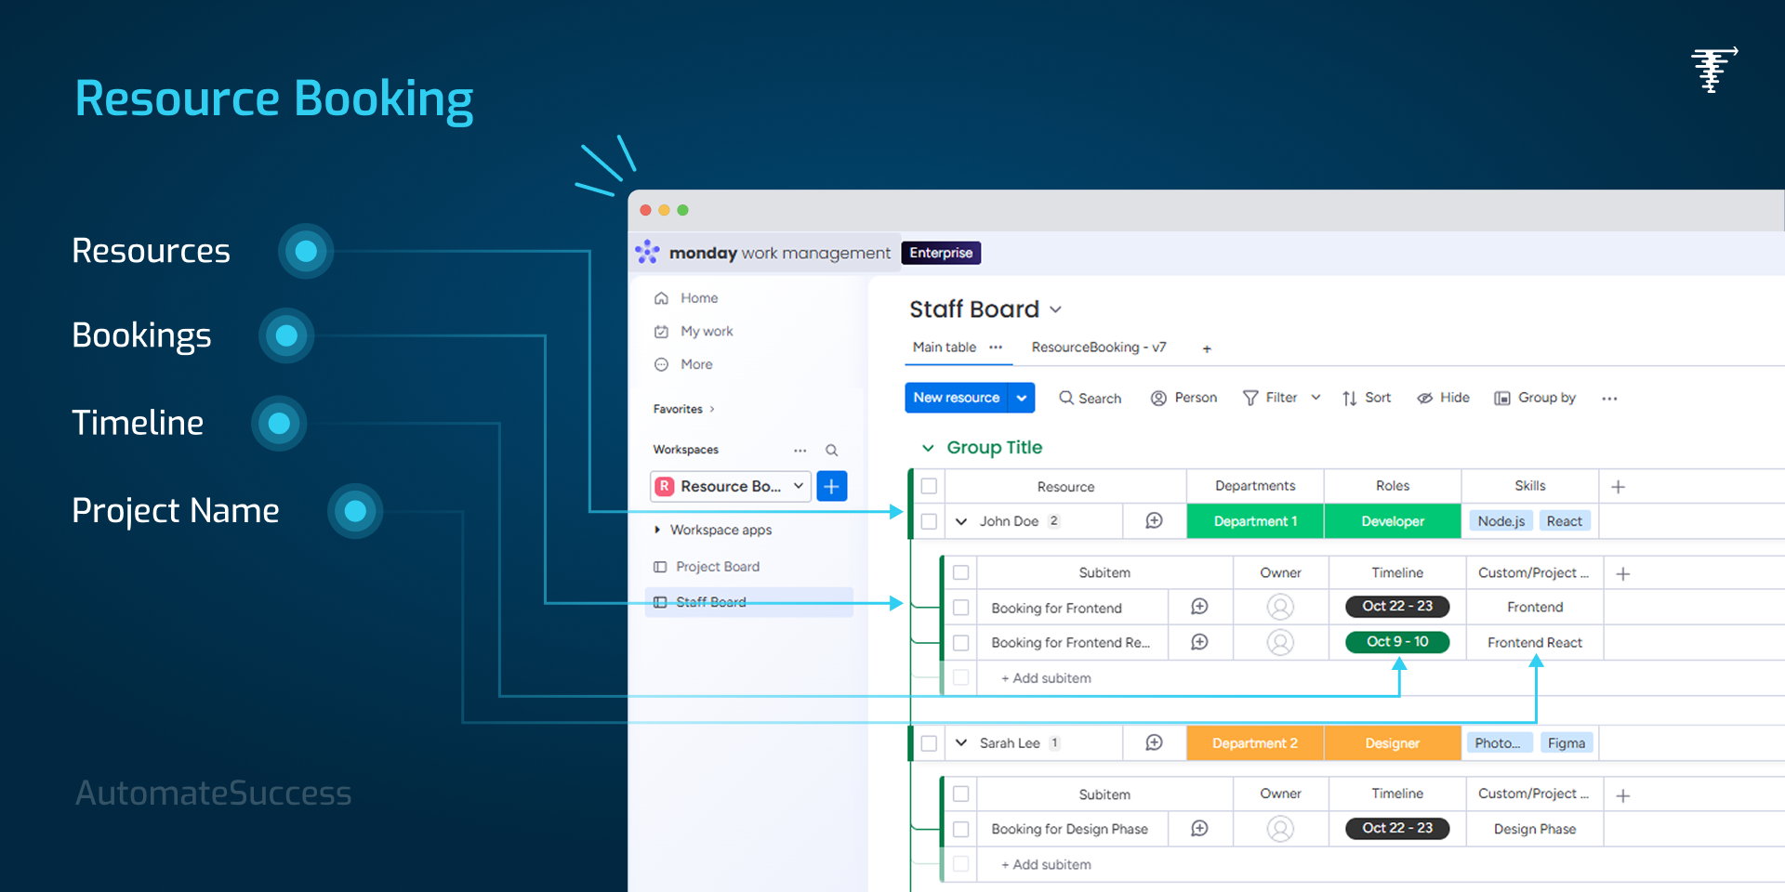Search workspaces with the magnifier icon

(x=832, y=451)
